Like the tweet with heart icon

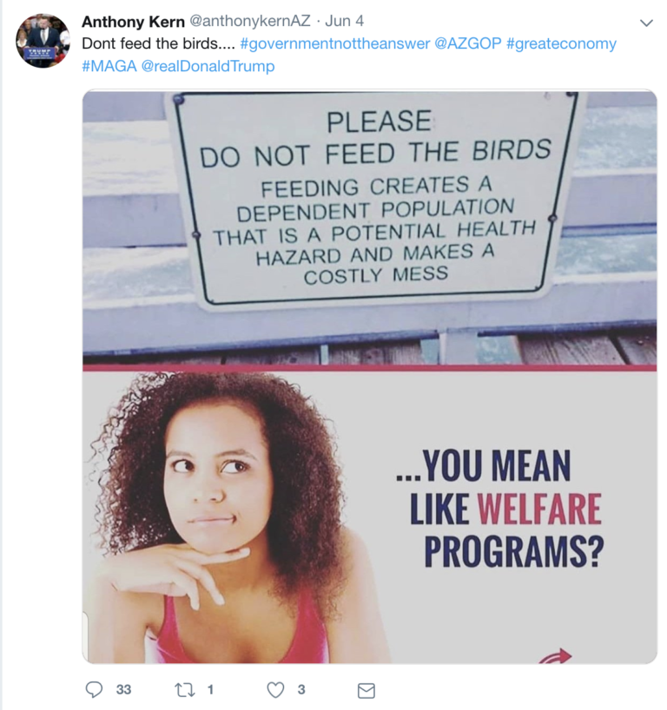(275, 690)
